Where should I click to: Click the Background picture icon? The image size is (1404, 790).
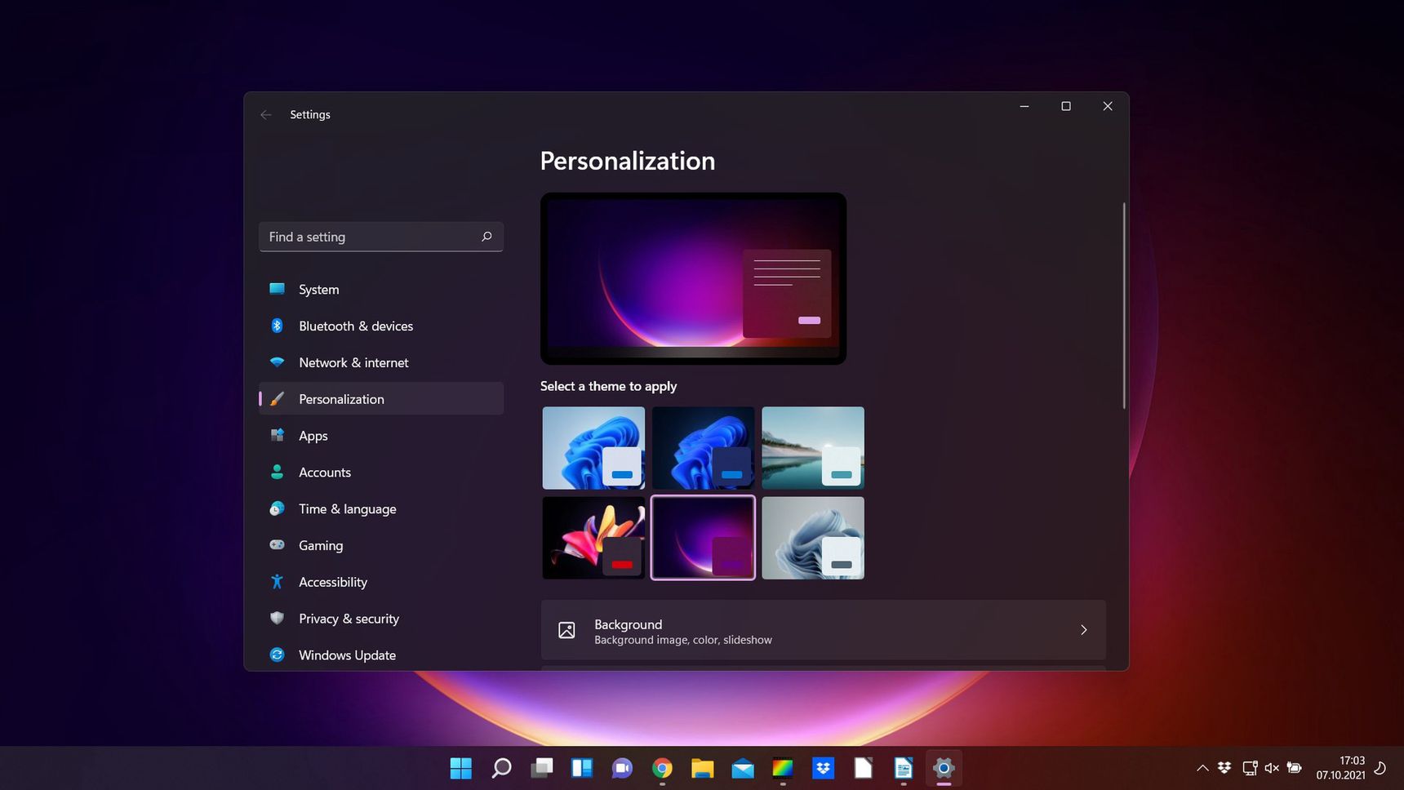click(566, 630)
